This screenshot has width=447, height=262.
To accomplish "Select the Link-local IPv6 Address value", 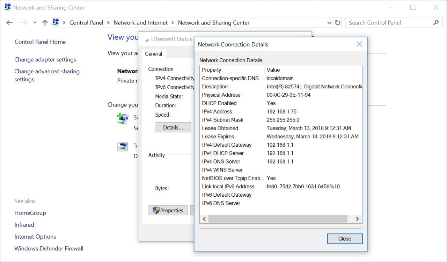I will (x=303, y=187).
